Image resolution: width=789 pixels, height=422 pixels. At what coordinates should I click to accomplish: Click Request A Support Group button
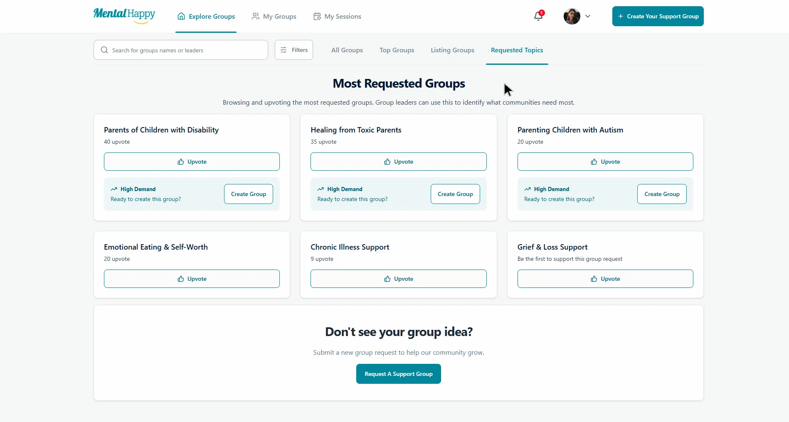(398, 374)
